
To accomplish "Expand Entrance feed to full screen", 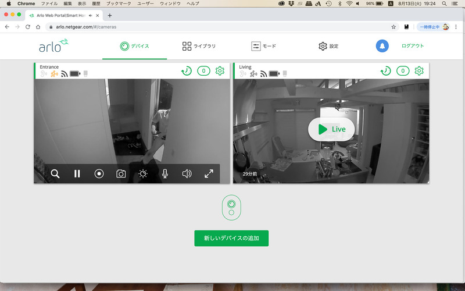I will (x=209, y=173).
